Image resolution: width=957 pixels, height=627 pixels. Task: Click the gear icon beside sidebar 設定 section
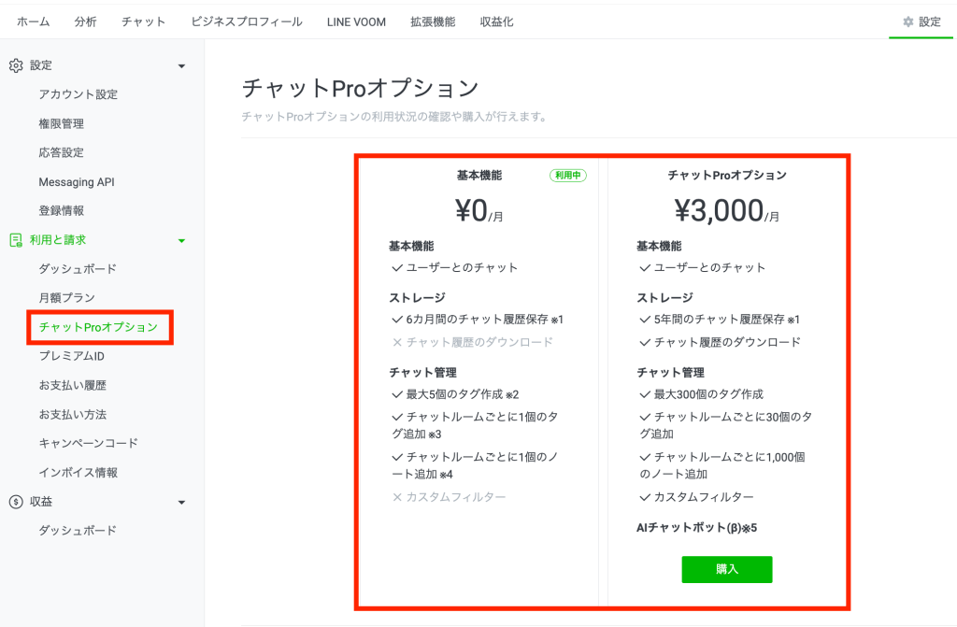click(14, 65)
